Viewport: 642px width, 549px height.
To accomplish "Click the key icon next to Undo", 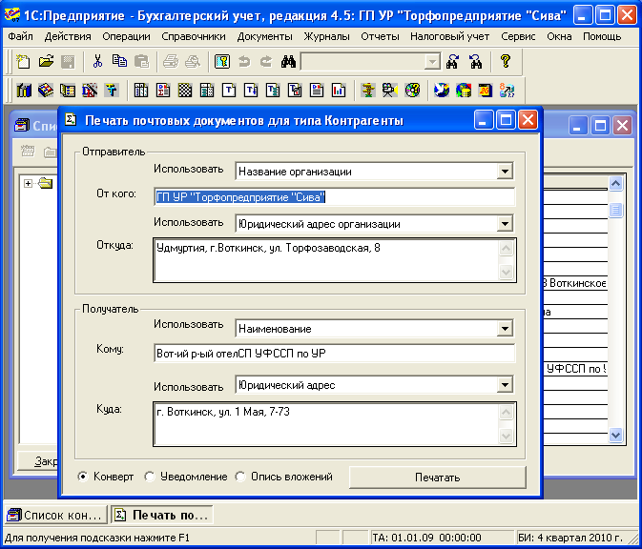I will coord(222,62).
